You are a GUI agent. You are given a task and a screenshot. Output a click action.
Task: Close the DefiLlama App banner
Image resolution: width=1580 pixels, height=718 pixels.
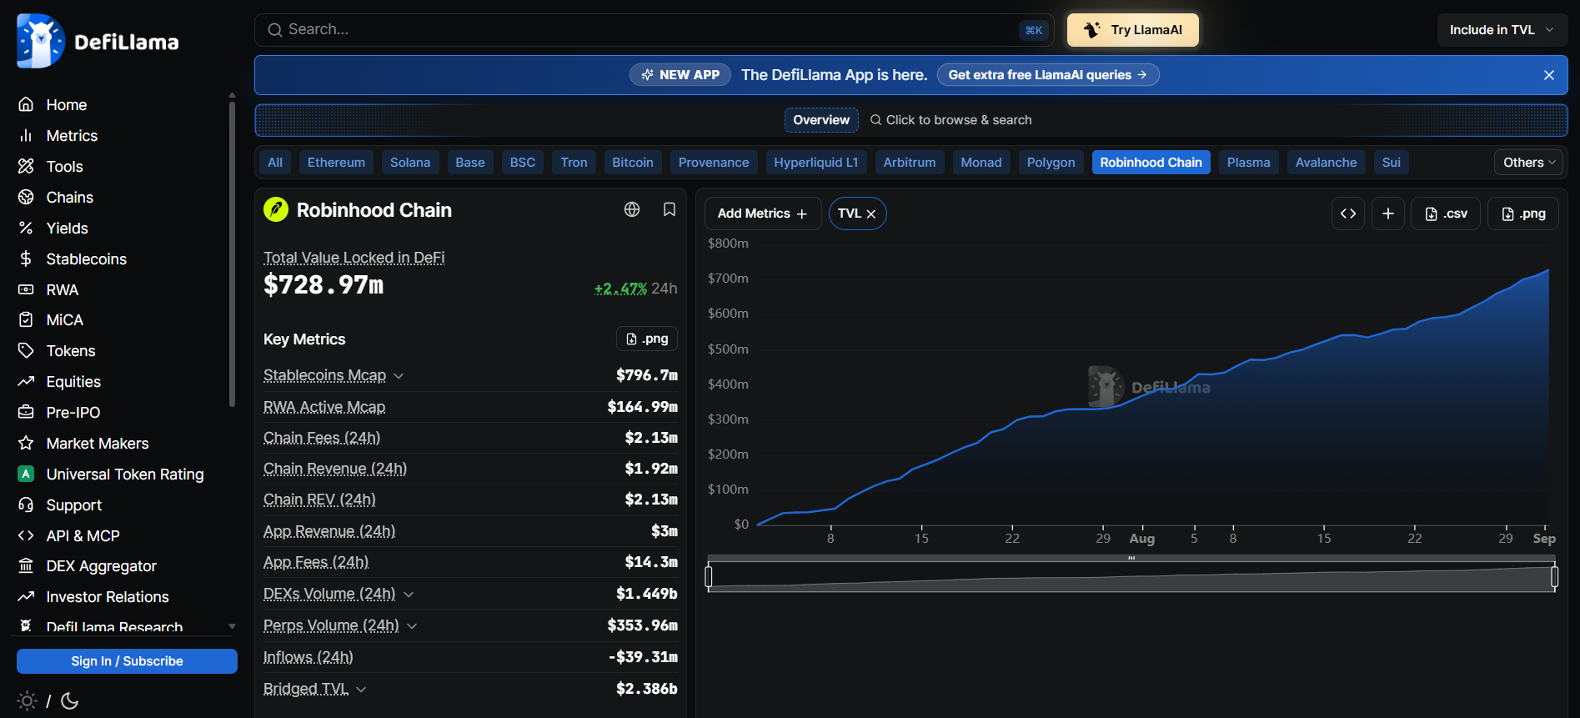(x=1549, y=75)
